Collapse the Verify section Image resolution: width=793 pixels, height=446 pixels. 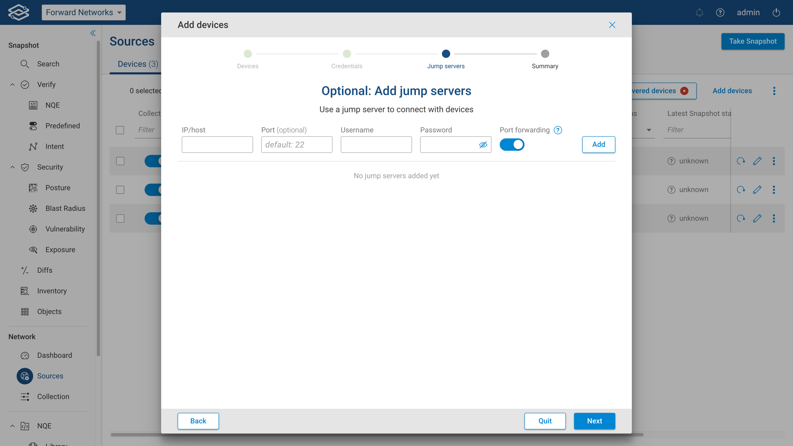pyautogui.click(x=12, y=85)
